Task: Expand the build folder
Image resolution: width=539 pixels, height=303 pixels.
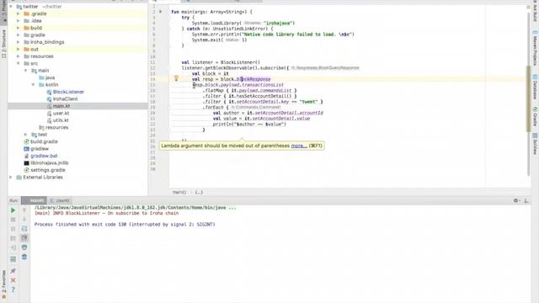Action: point(19,28)
